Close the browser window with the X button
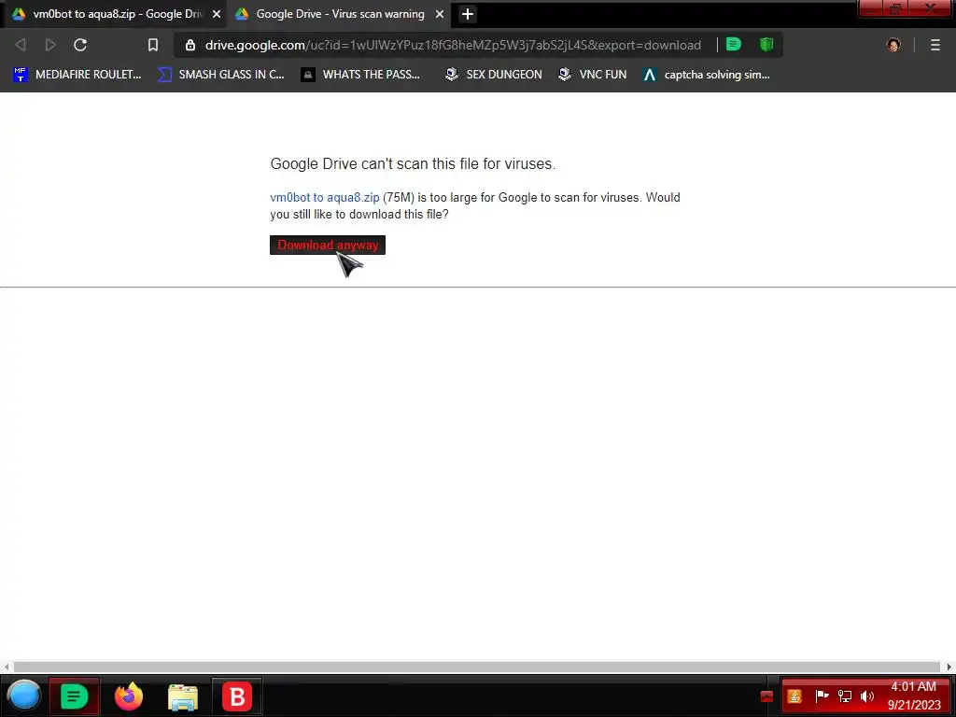The height and width of the screenshot is (717, 956). tap(931, 7)
